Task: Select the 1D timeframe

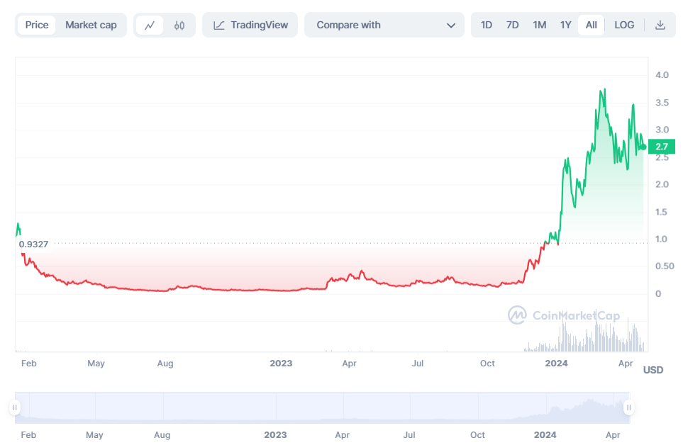Action: [486, 25]
